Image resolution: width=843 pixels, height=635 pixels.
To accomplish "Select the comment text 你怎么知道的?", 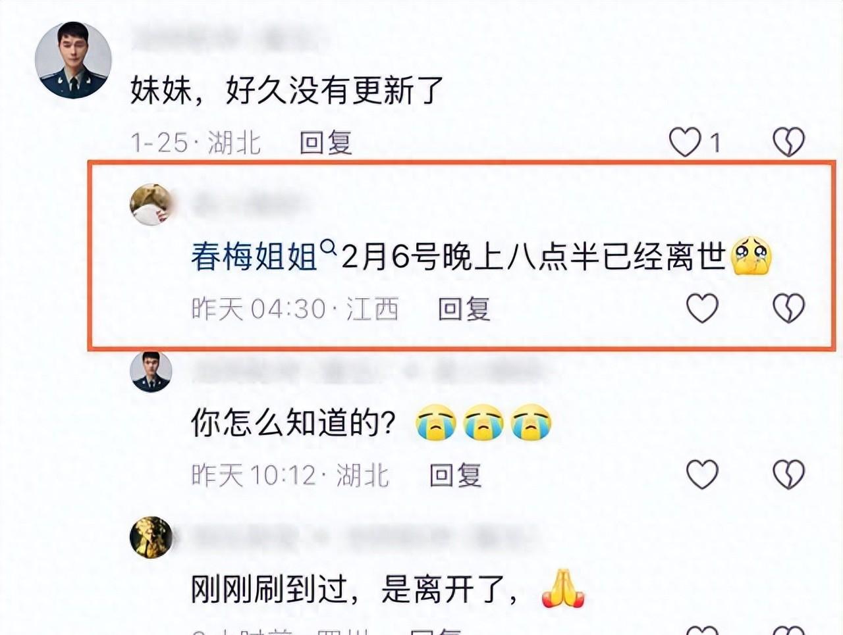I will click(294, 422).
